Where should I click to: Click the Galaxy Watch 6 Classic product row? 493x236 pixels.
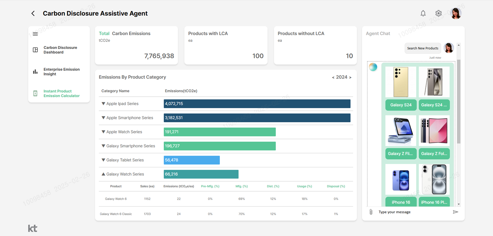click(x=226, y=214)
